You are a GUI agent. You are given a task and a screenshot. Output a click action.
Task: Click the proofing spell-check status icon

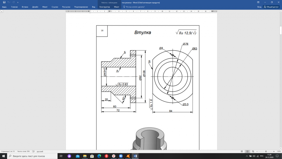pyautogui.click(x=33, y=151)
